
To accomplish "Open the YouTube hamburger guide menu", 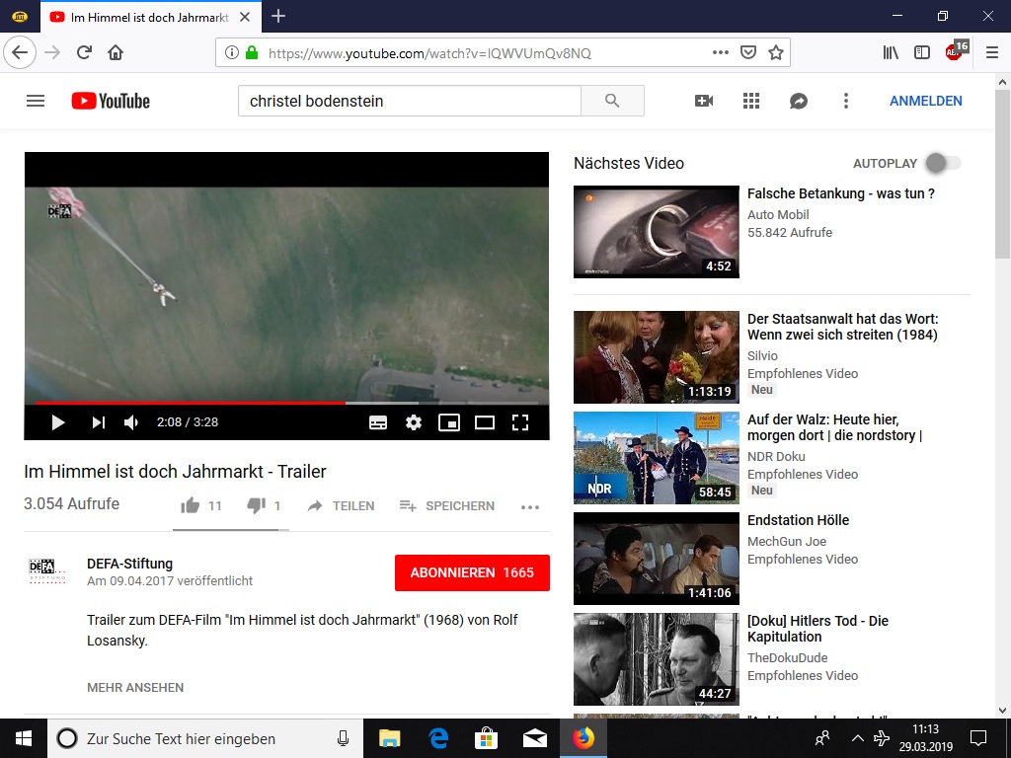I will click(x=36, y=101).
